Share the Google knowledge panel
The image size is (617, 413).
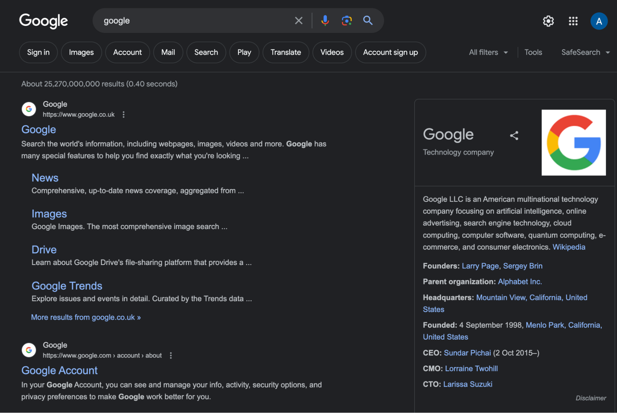514,135
